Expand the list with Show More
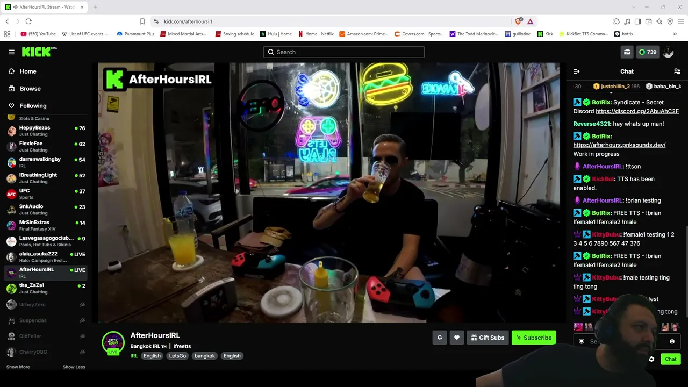The height and width of the screenshot is (387, 688). click(18, 367)
